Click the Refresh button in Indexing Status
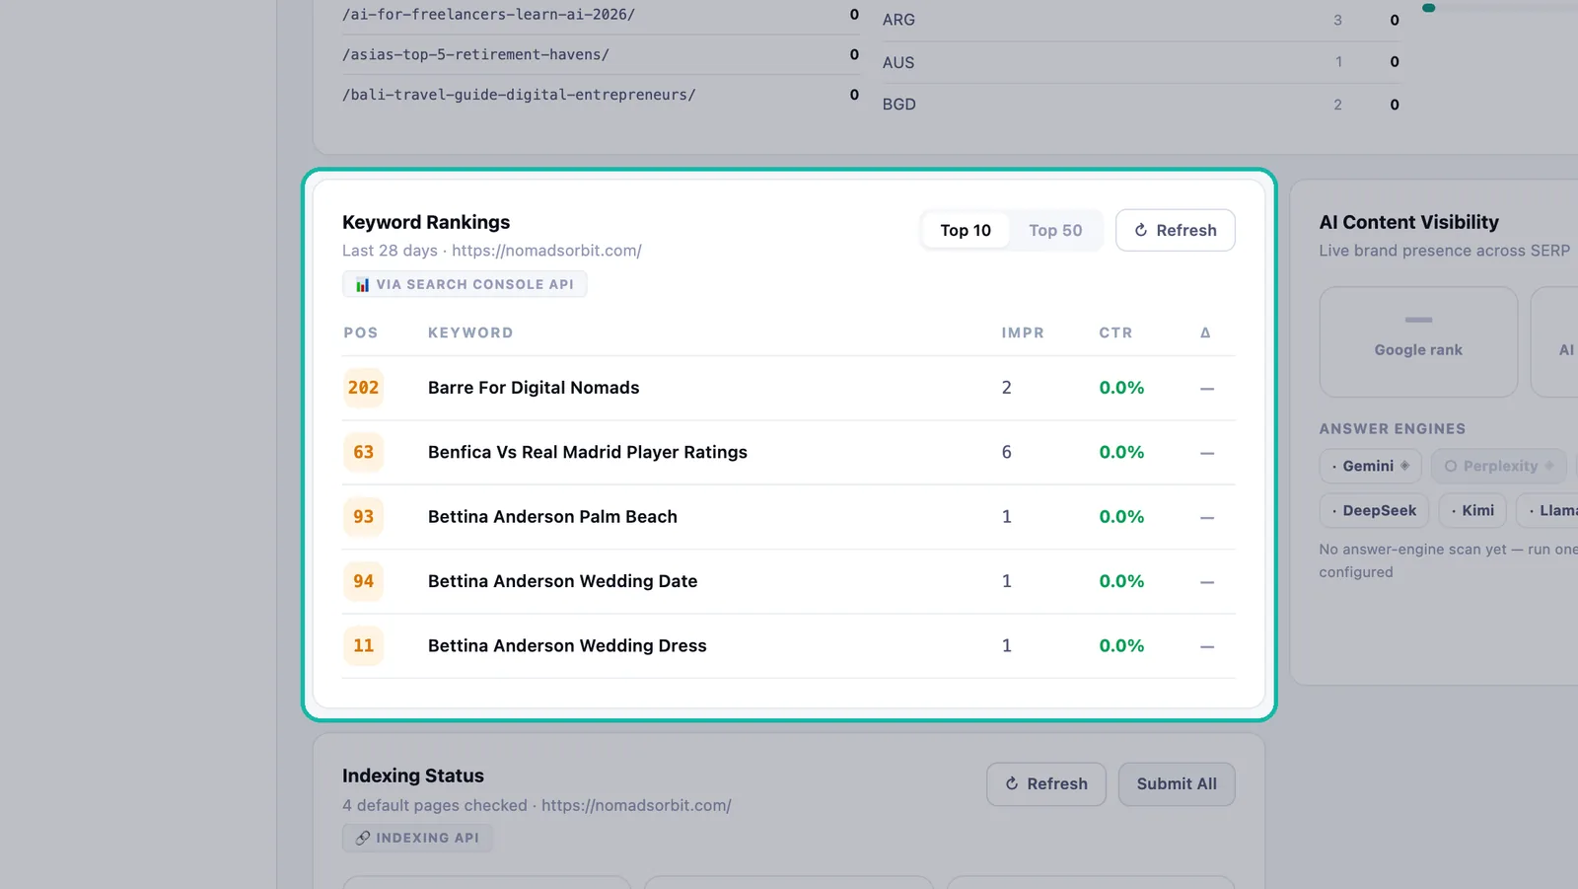 pos(1045,783)
